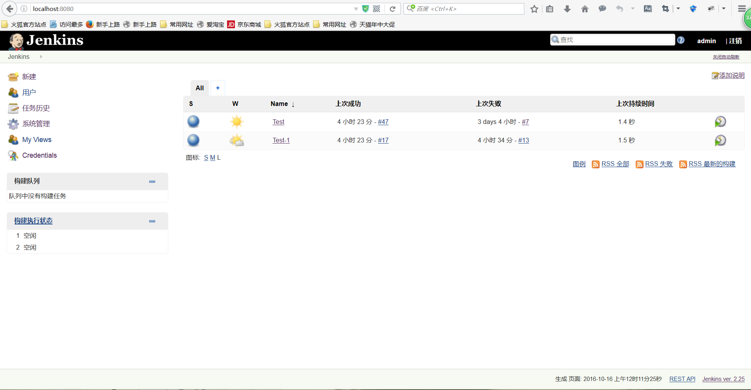
Task: Collapse the 构建执行状态 executor panel
Action: coord(152,221)
